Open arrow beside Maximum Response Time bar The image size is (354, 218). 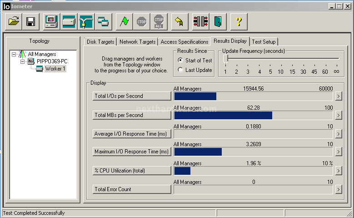pyautogui.click(x=338, y=152)
